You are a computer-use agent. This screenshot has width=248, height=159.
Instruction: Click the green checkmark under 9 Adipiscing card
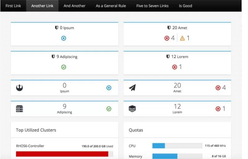(x=64, y=67)
